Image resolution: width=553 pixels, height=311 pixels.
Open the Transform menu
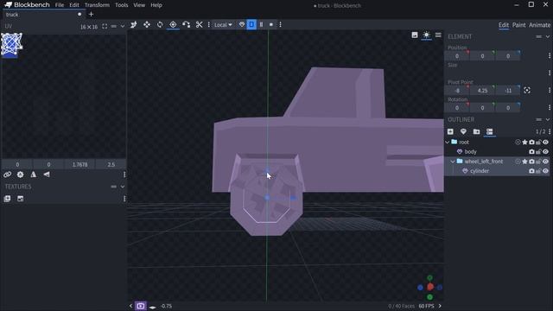[97, 5]
